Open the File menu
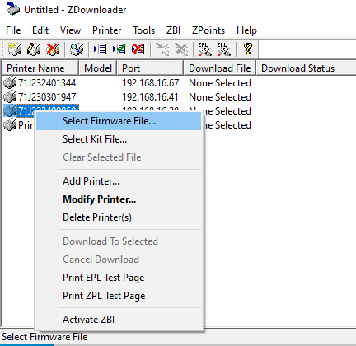 (x=13, y=30)
